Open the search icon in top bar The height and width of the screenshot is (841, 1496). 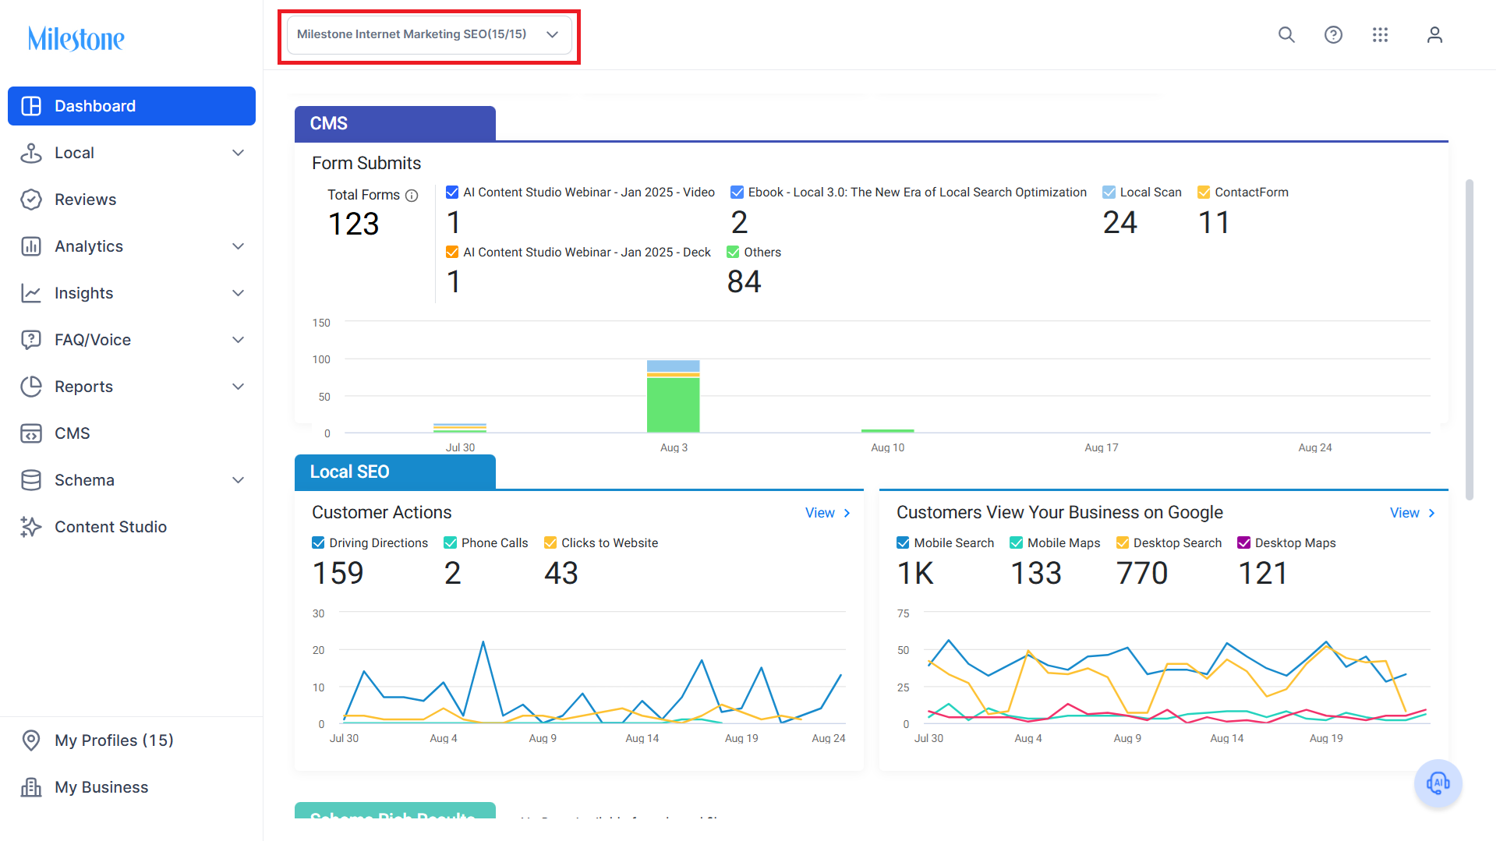pos(1286,34)
